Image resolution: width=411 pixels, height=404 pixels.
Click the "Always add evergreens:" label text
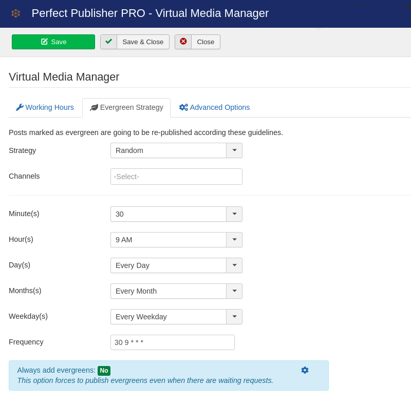57,370
